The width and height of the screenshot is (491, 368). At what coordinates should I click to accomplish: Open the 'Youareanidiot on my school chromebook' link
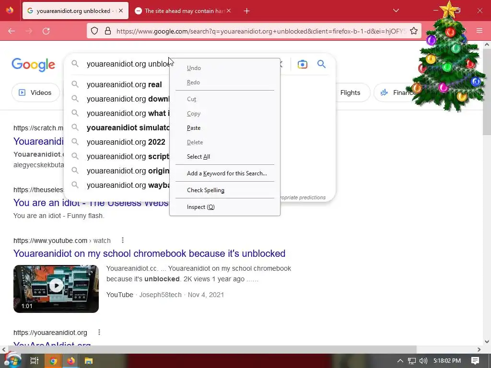(150, 253)
